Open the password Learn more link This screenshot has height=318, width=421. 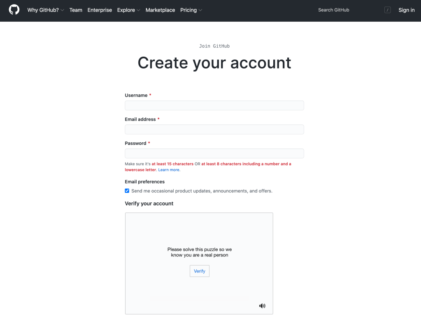[169, 170]
